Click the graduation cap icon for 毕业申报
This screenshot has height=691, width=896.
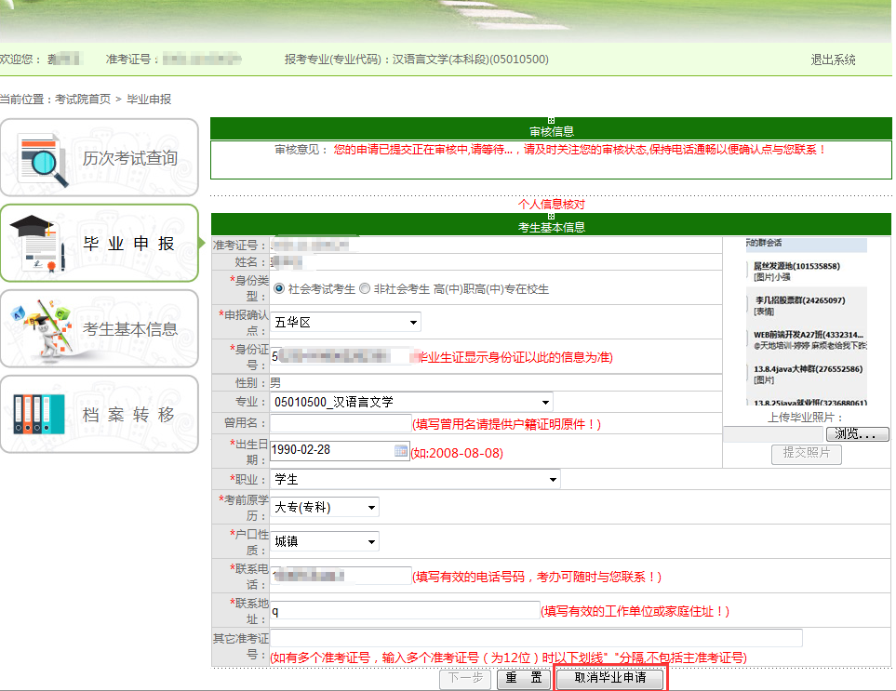(39, 244)
